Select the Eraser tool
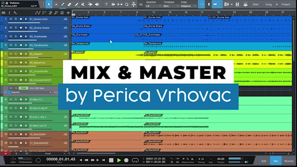The image size is (297, 167). pos(69,4)
